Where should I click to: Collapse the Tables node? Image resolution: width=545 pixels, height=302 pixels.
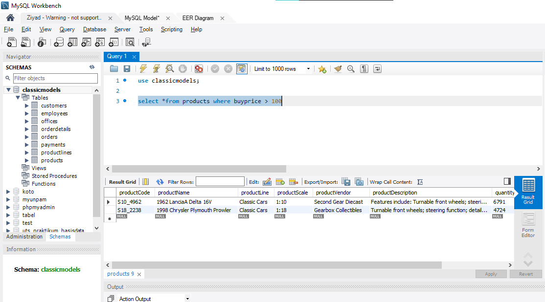click(x=18, y=98)
